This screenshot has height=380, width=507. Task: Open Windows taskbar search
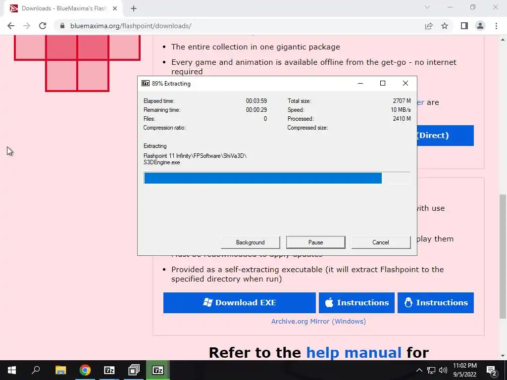point(36,370)
